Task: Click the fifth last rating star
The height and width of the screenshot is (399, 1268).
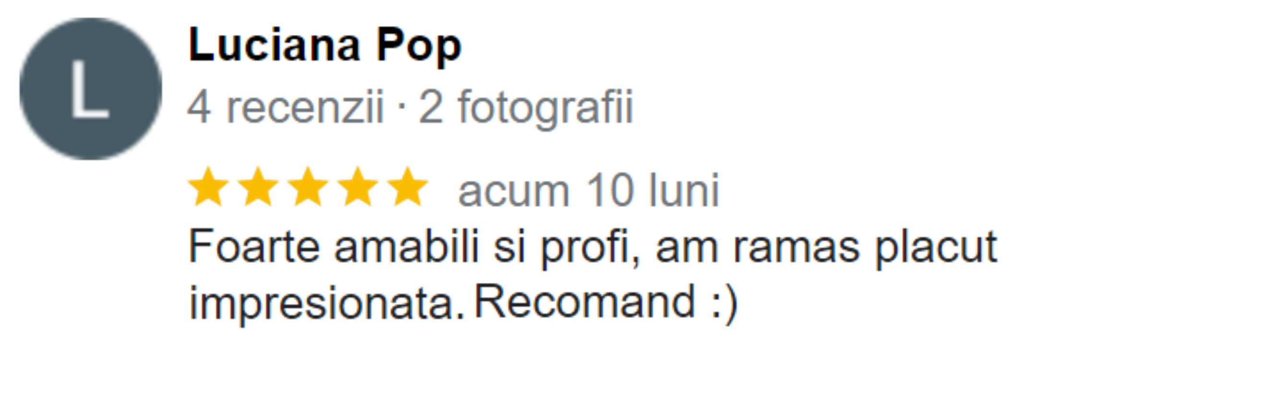Action: coord(408,187)
